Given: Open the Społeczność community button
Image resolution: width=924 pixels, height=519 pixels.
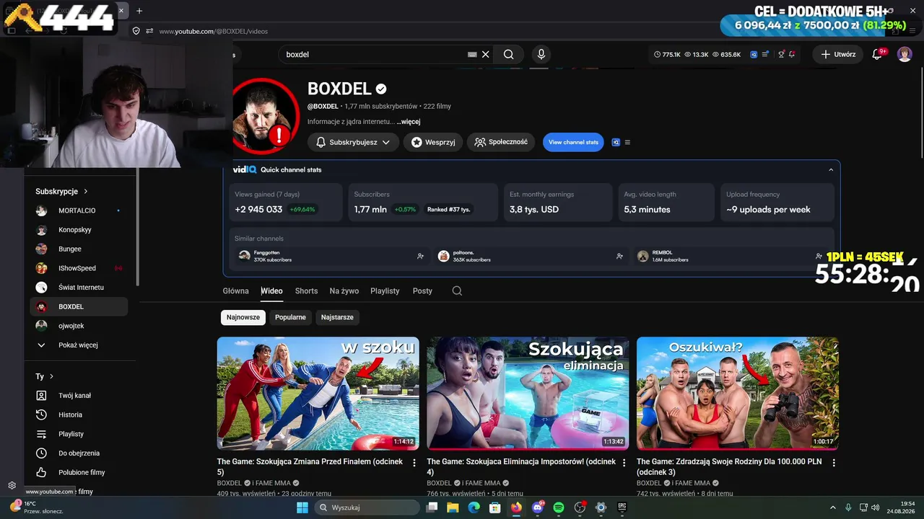Looking at the screenshot, I should point(501,142).
